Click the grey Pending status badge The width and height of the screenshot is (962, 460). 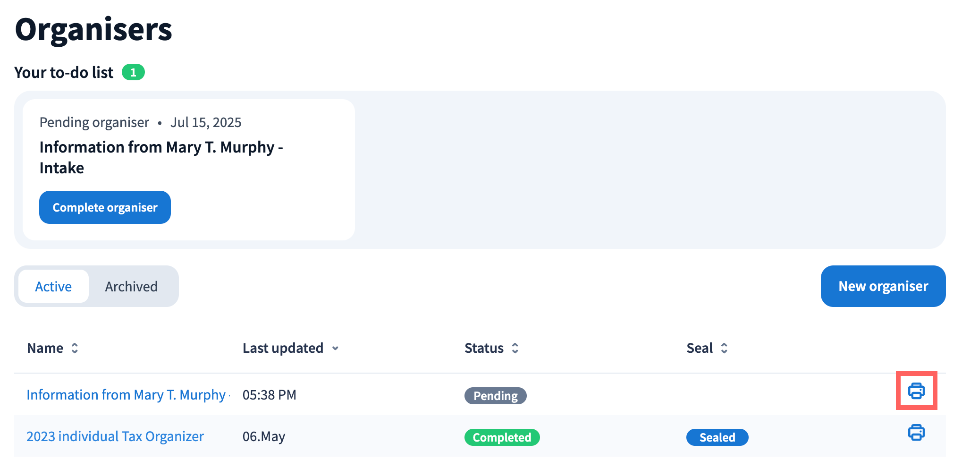coord(495,396)
